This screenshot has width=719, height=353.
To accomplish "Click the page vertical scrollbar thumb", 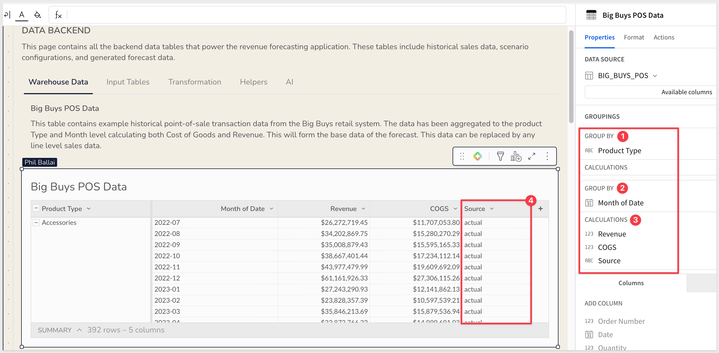I will point(571,77).
